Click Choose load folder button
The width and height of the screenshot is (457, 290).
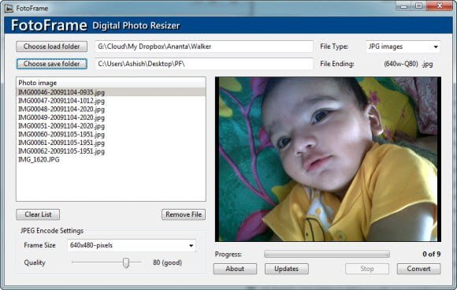tap(51, 46)
